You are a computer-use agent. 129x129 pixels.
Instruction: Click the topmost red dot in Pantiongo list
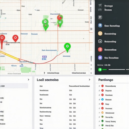[x=102, y=86]
